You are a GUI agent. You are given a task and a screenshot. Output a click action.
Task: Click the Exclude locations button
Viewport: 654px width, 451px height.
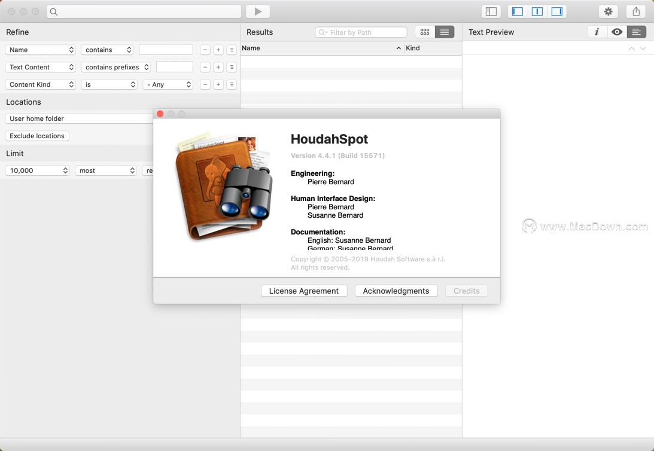[x=37, y=136]
